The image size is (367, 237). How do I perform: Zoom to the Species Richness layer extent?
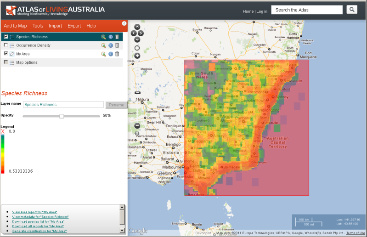click(x=104, y=37)
